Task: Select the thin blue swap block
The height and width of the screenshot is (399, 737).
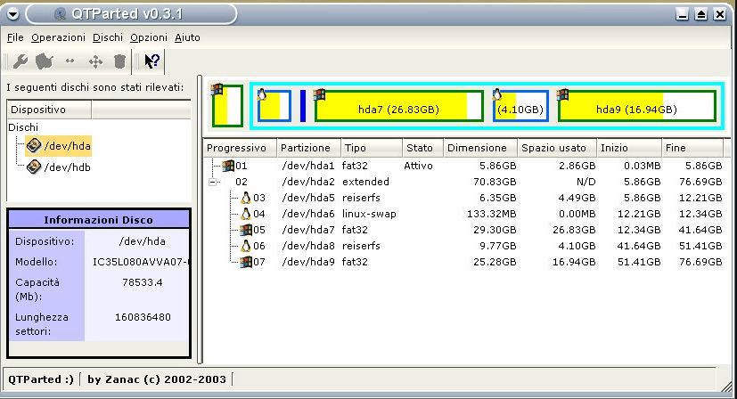Action: tap(303, 106)
